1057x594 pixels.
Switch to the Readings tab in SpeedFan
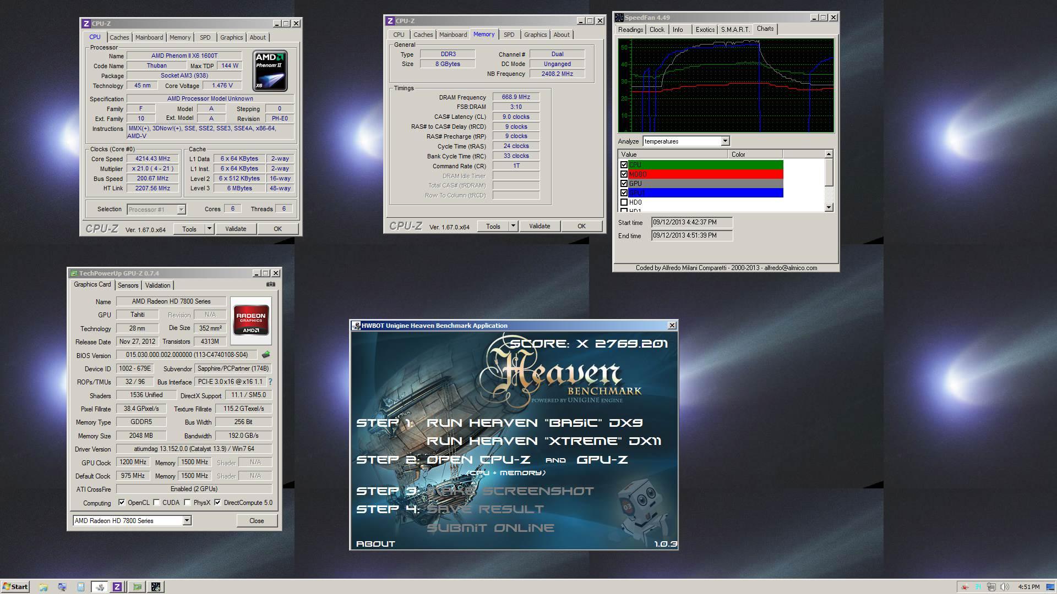click(630, 30)
